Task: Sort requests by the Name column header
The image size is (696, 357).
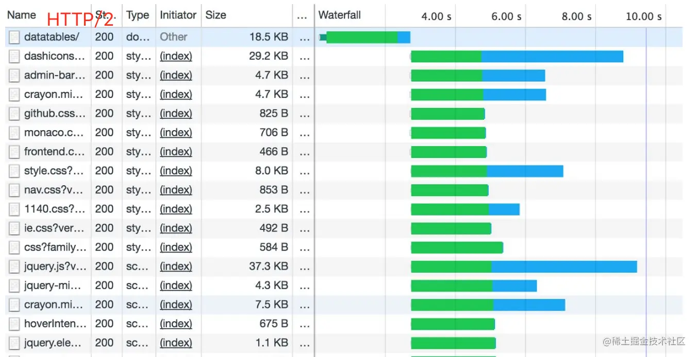Action: [x=22, y=15]
